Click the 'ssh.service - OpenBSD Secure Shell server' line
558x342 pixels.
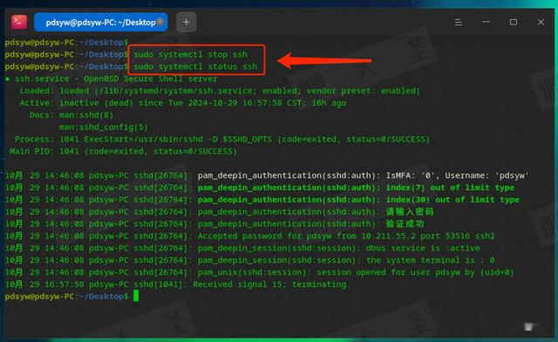coord(112,79)
